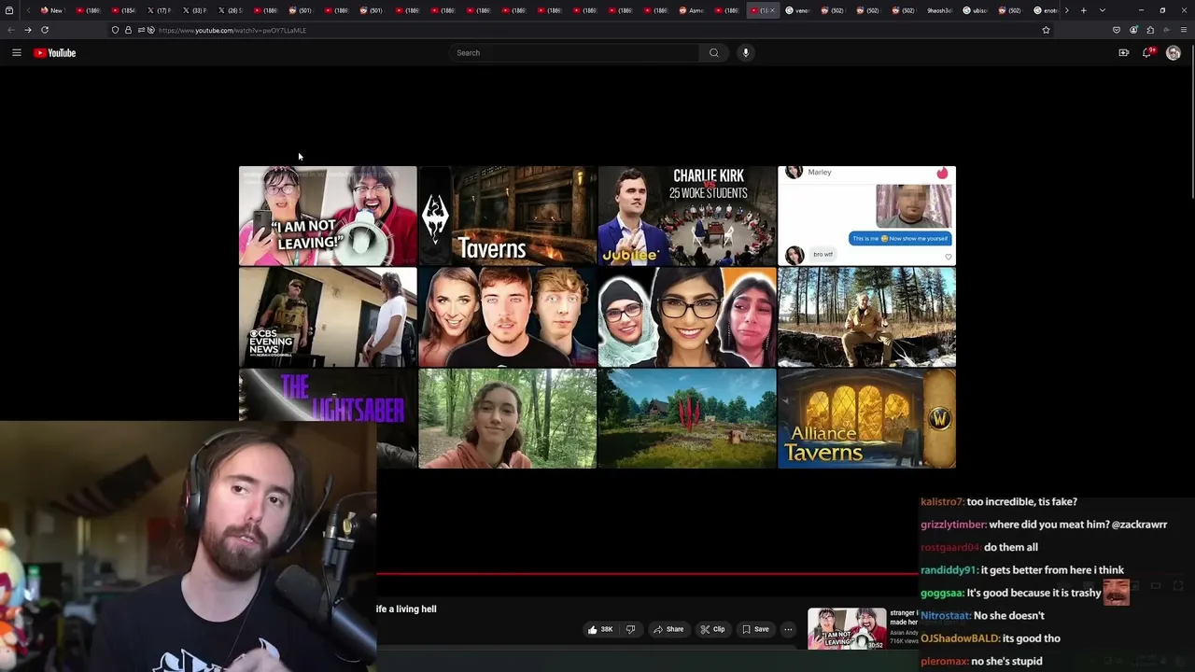Screen dimensions: 1195x672
Task: Click chat username 'goggsaa'
Action: point(941,593)
